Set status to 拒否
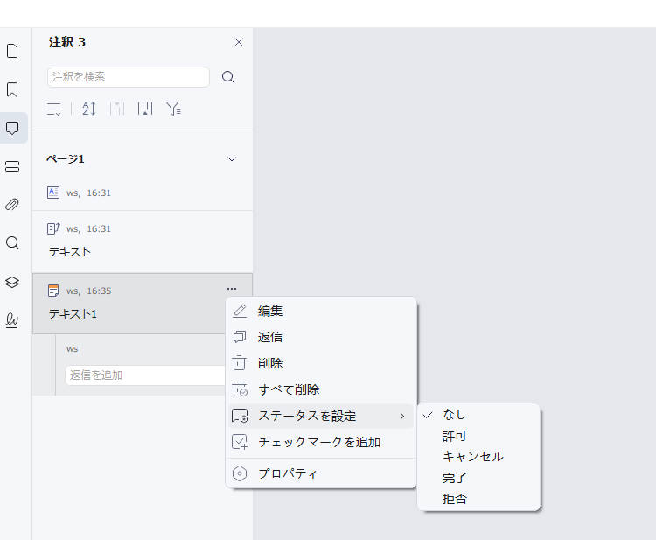Viewport: 656px width, 540px height. pos(479,499)
